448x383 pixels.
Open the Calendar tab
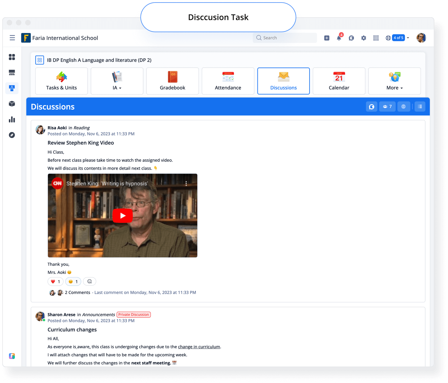click(339, 81)
